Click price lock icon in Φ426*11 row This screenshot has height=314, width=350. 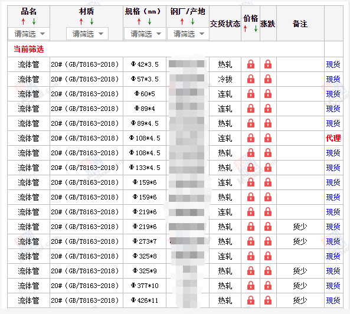click(x=251, y=300)
